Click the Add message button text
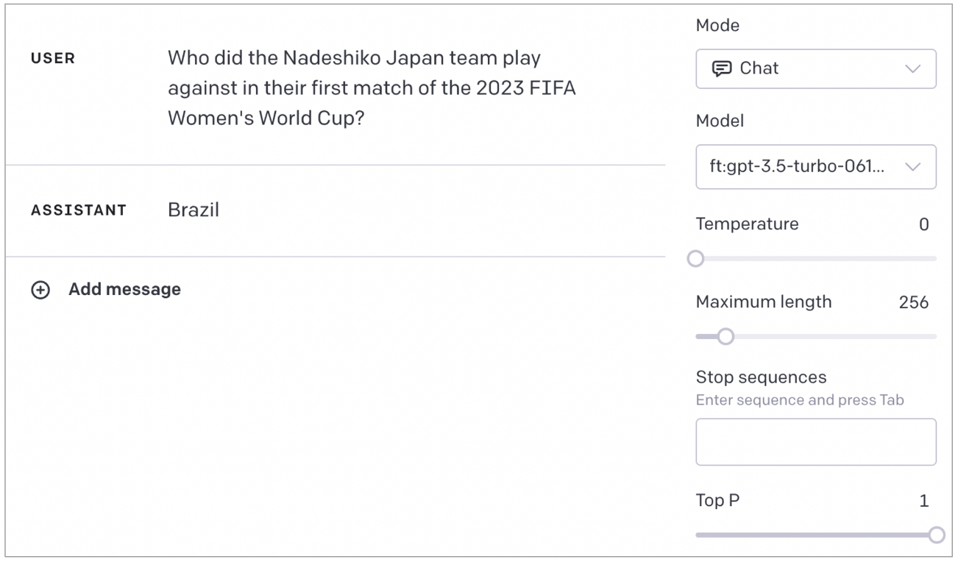The height and width of the screenshot is (562, 958). [x=124, y=290]
